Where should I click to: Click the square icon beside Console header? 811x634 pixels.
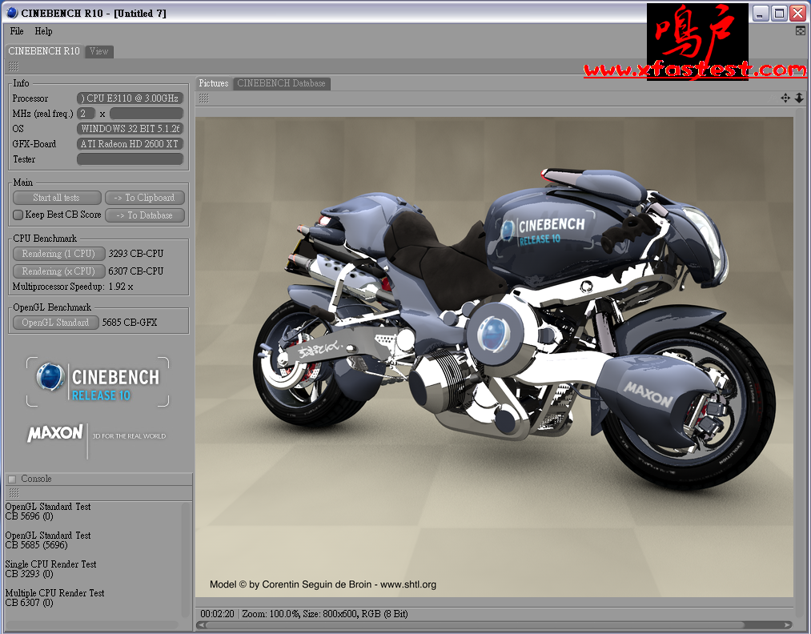coord(12,480)
